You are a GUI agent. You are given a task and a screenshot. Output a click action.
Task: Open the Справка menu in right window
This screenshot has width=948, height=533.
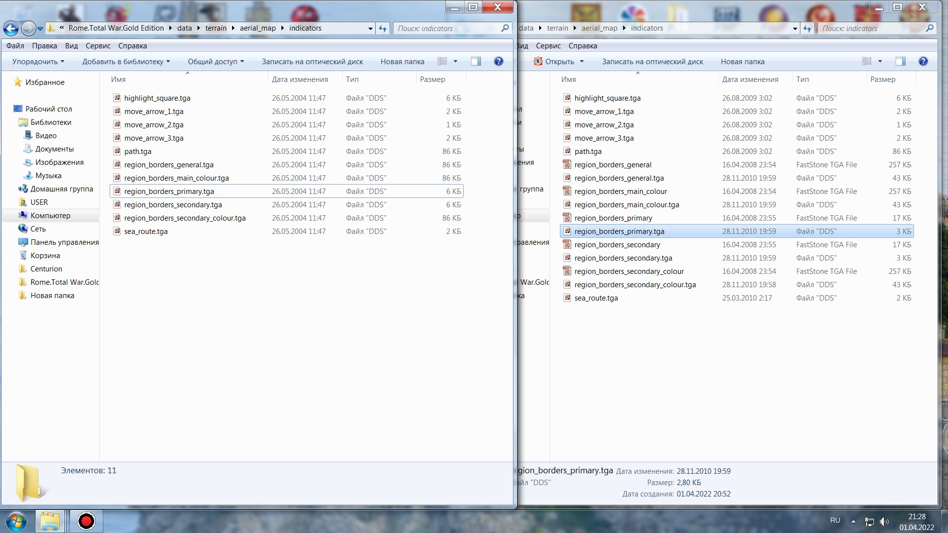583,46
